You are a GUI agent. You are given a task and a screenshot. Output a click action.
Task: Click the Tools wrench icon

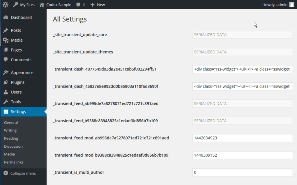(6, 102)
